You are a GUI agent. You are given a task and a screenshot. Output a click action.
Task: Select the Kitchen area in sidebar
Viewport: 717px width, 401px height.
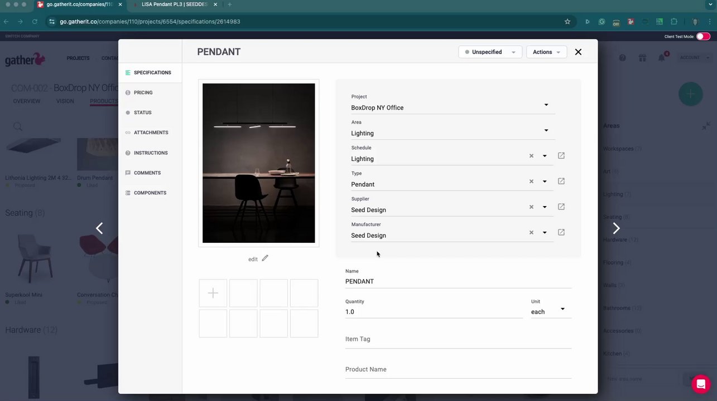click(616, 354)
